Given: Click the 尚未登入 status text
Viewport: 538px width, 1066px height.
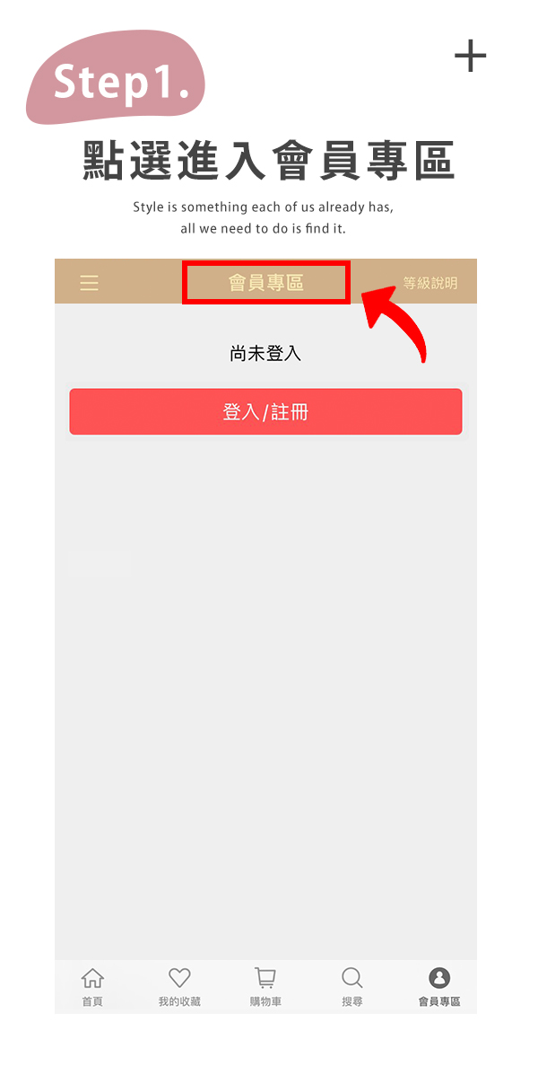Looking at the screenshot, I should 265,354.
